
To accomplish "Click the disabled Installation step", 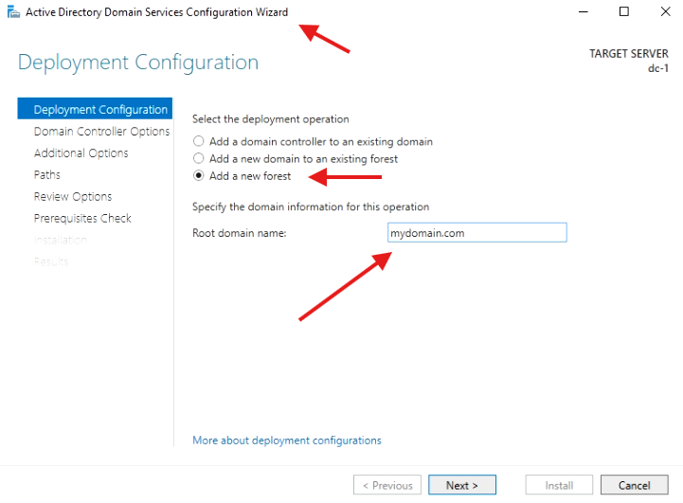I will [x=60, y=240].
